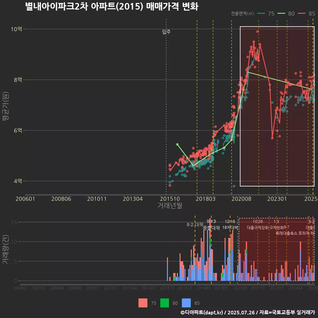This screenshot has height=318, width=318.
Task: Click the 202301 tick label on price chart
Action: (x=277, y=199)
